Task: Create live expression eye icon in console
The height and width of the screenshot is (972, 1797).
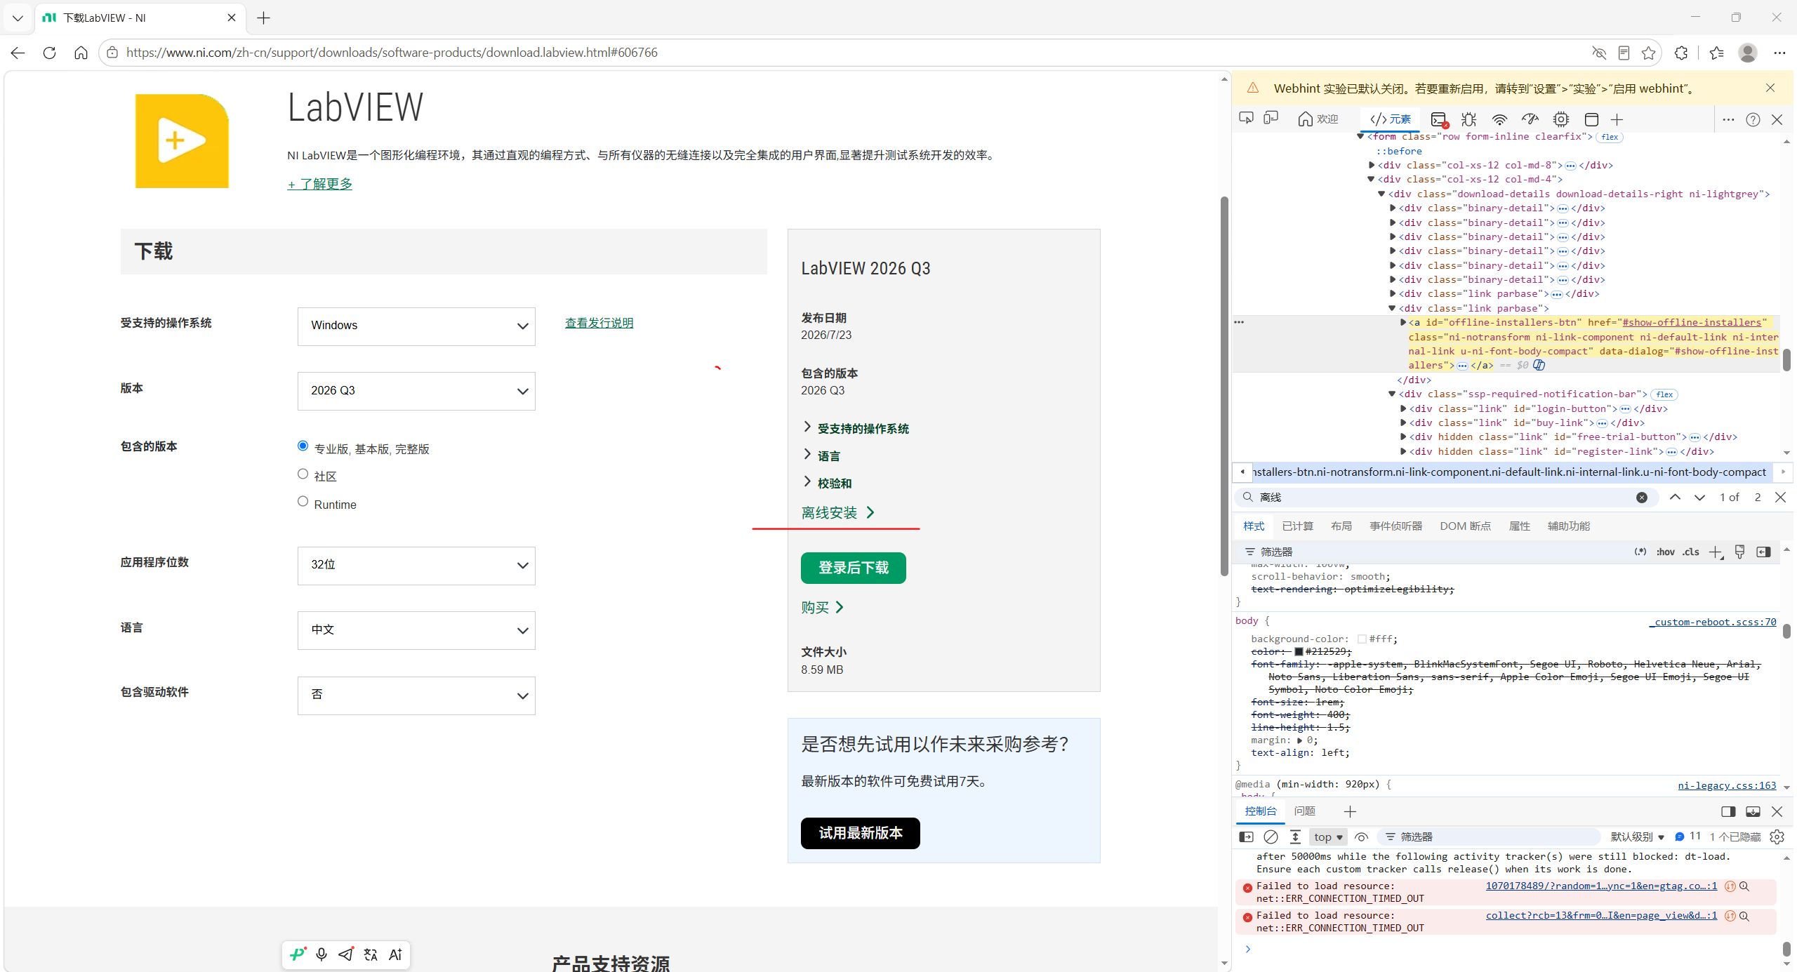Action: 1362,837
